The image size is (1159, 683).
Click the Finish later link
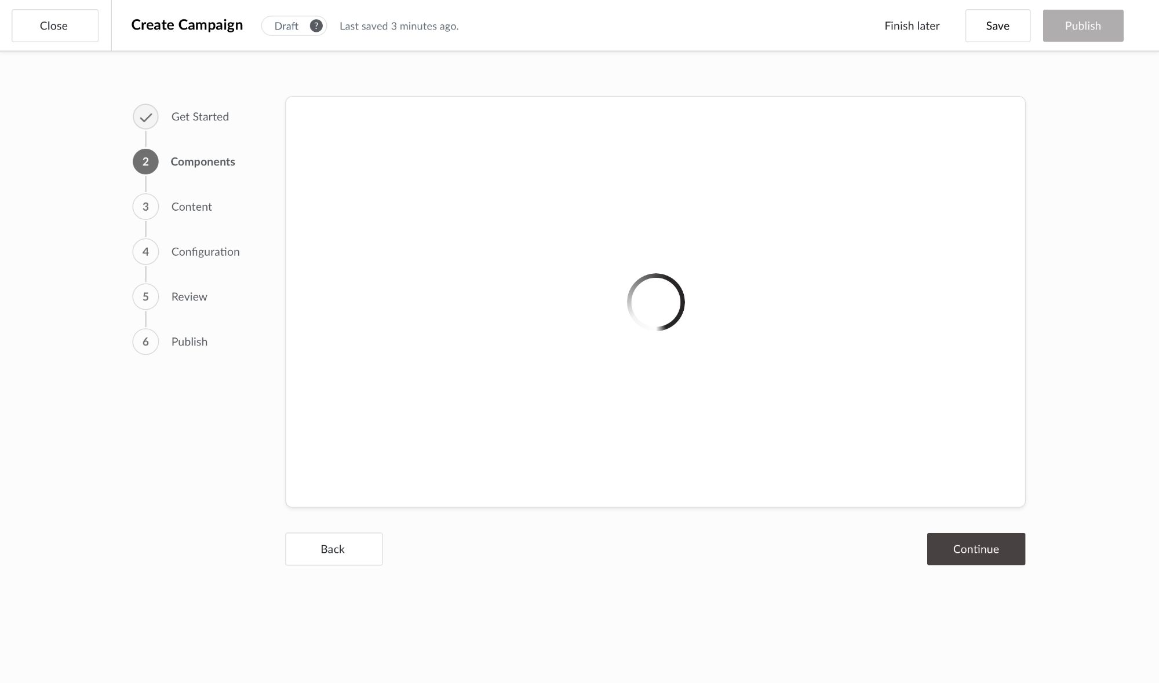point(912,26)
